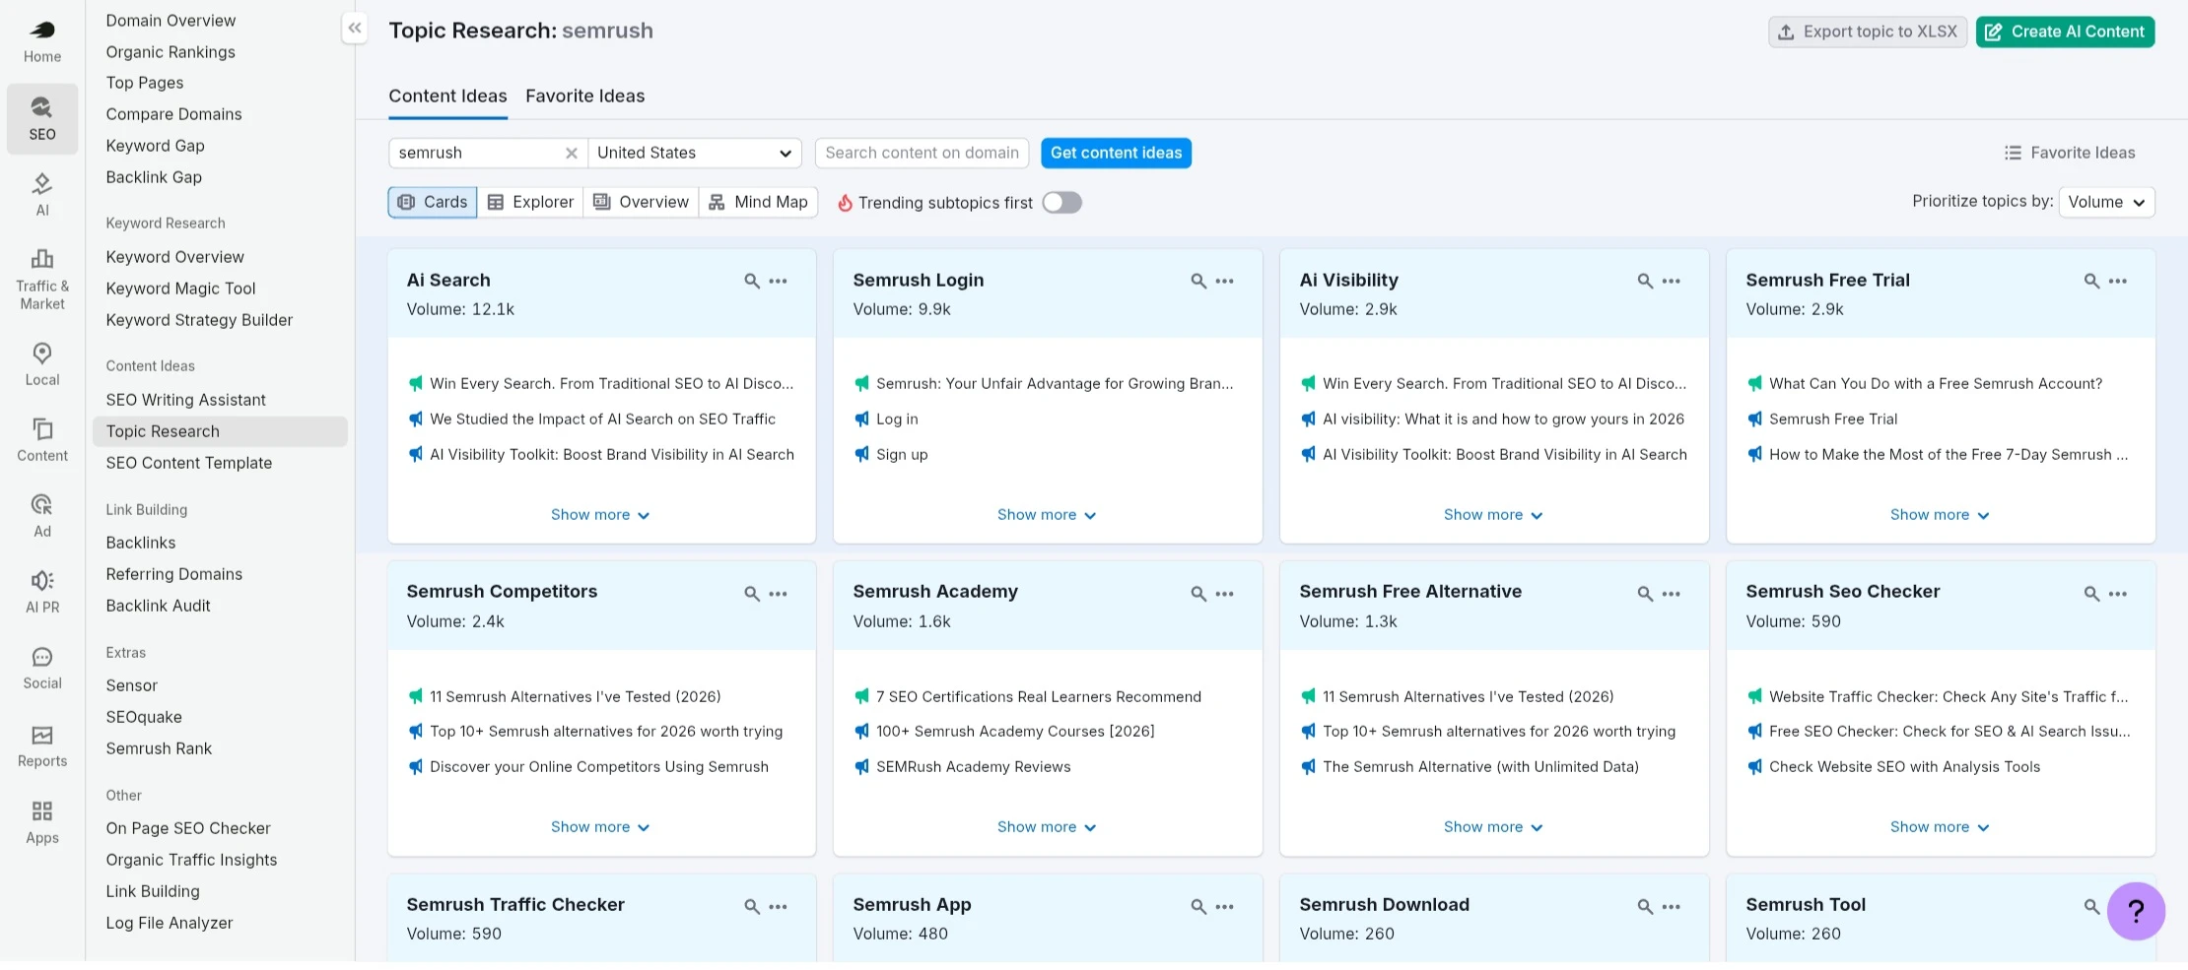
Task: Open 'Semrush Free Trial' article link in card
Action: 1833,420
